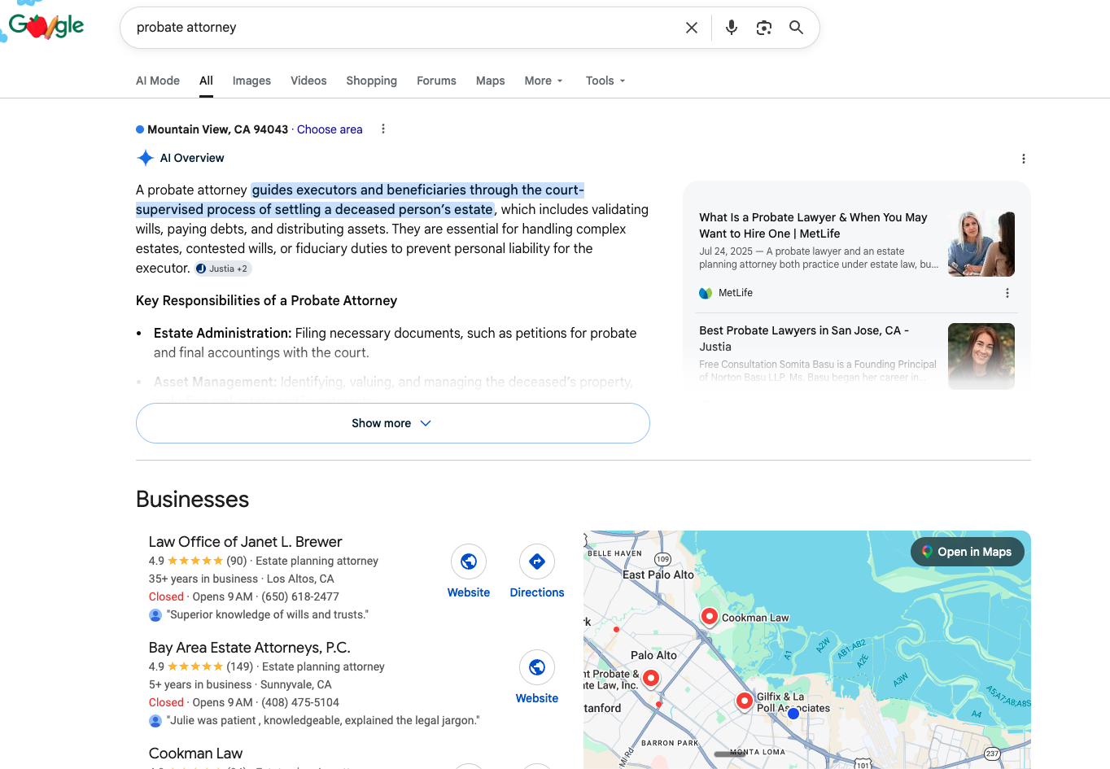Click "Julie was patient" review snippet
Image resolution: width=1110 pixels, height=769 pixels.
pyautogui.click(x=323, y=720)
